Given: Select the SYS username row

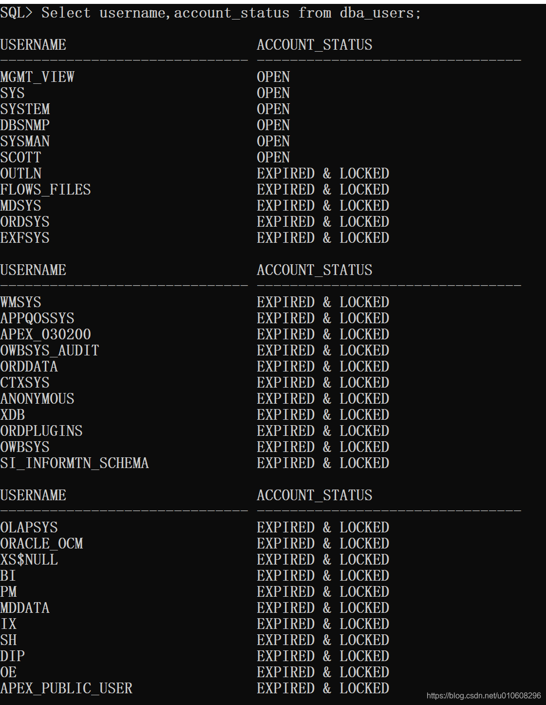Looking at the screenshot, I should [12, 93].
